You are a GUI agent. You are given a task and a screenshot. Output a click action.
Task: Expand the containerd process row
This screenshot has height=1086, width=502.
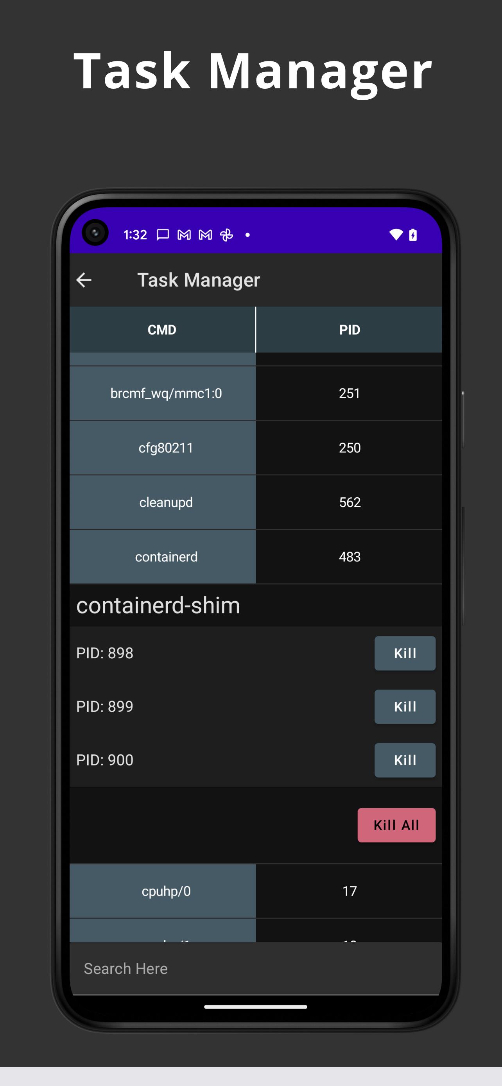tap(255, 557)
